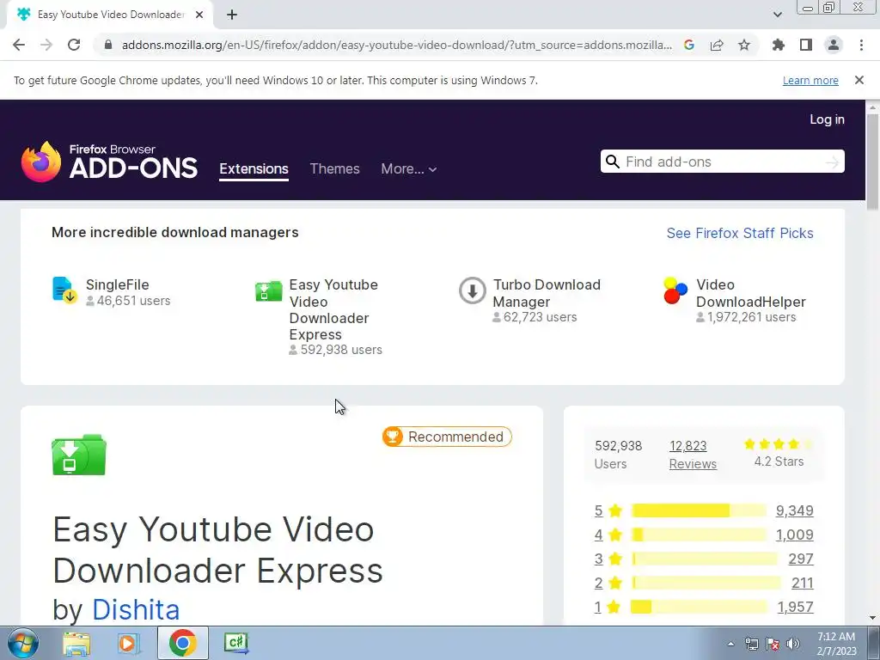Viewport: 880px width, 660px height.
Task: Click the Chrome taskbar icon
Action: [182, 643]
